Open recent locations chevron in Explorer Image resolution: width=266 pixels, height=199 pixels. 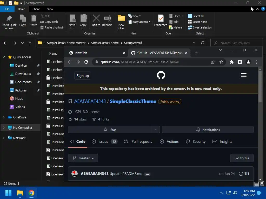point(22,43)
